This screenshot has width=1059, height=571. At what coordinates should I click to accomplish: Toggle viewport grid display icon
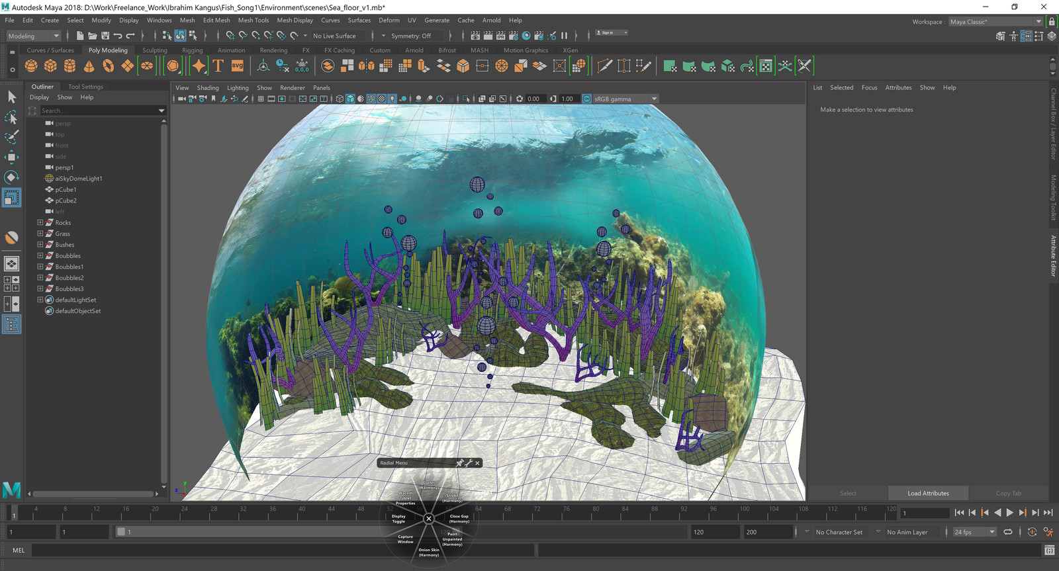(x=261, y=99)
